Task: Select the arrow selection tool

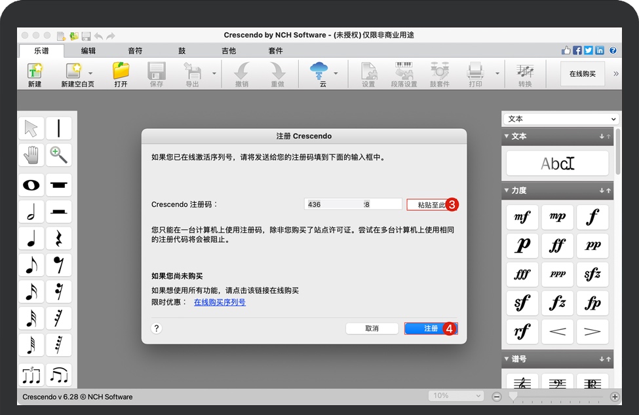Action: point(31,128)
